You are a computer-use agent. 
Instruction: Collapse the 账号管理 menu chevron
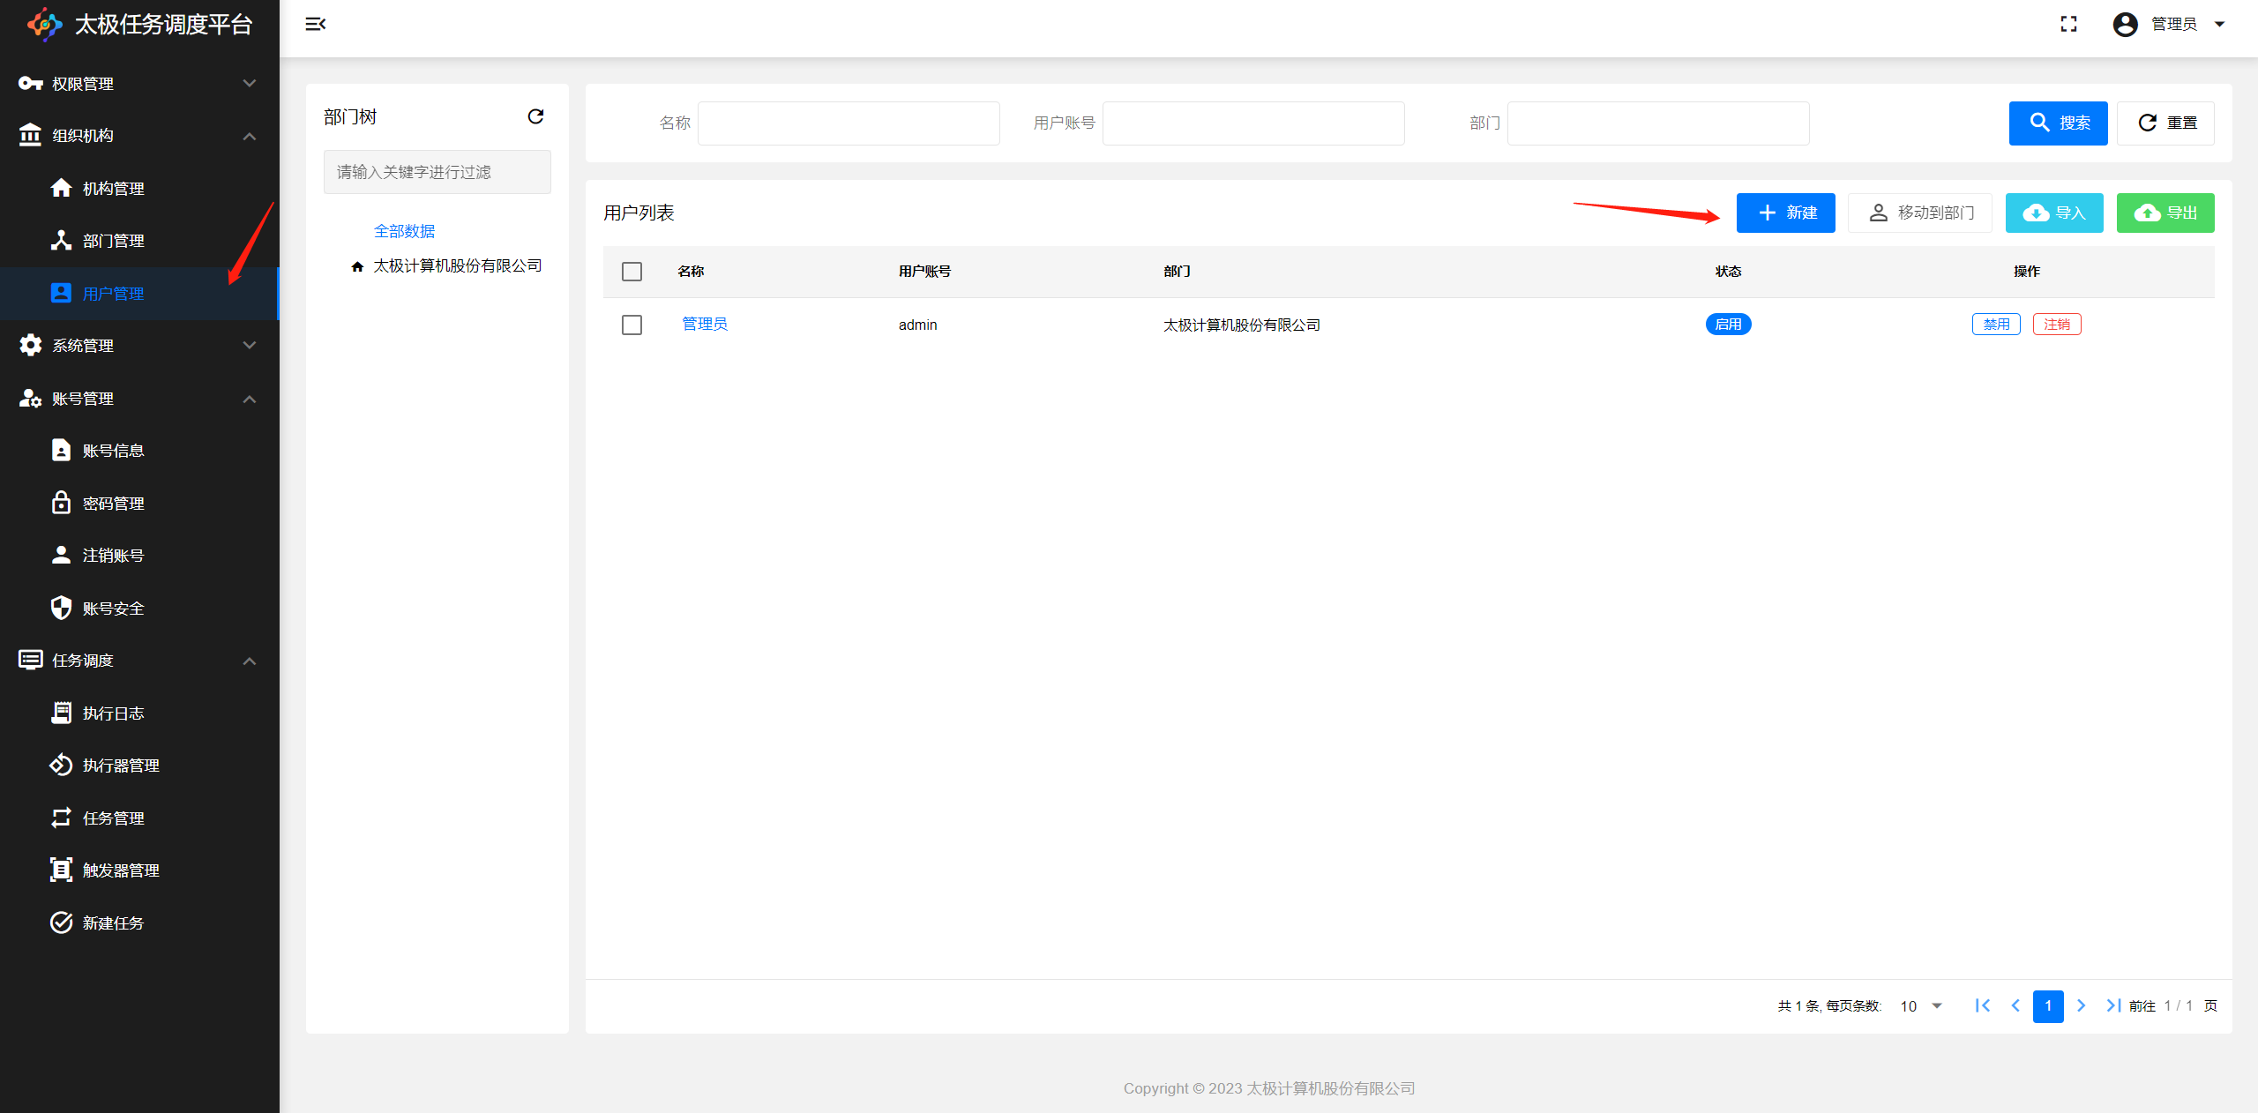tap(250, 399)
